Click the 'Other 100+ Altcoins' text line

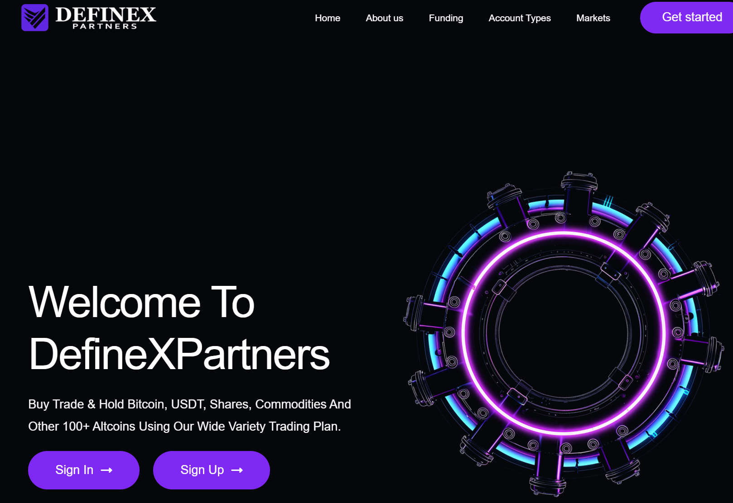184,427
